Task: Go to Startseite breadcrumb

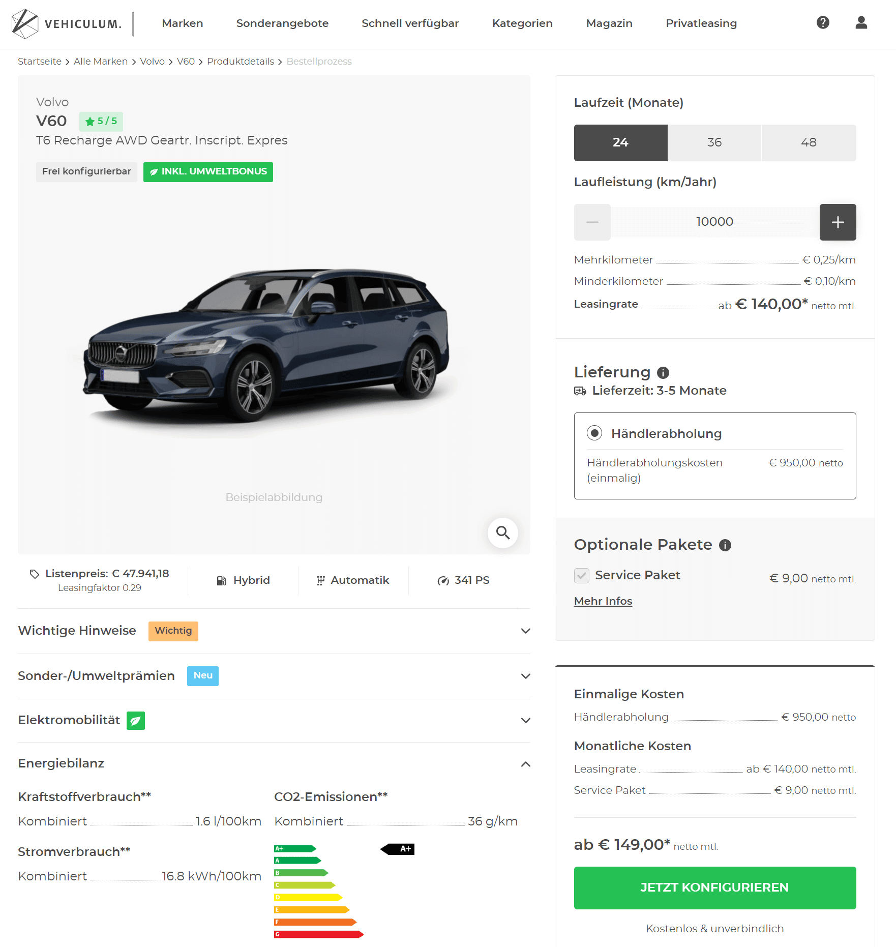Action: 40,62
